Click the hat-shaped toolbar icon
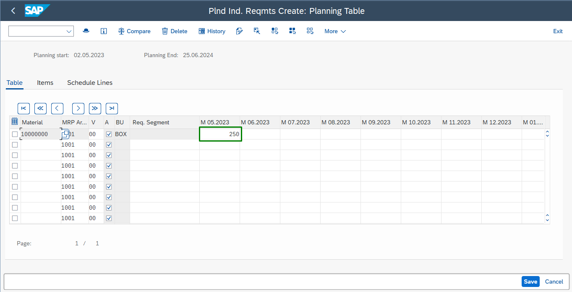The width and height of the screenshot is (572, 292). click(86, 31)
